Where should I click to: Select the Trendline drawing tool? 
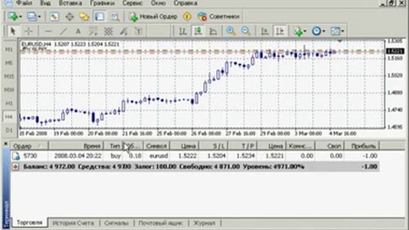(x=63, y=31)
